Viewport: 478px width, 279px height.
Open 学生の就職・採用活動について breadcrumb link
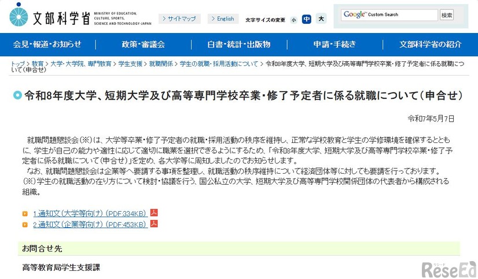[x=219, y=64]
